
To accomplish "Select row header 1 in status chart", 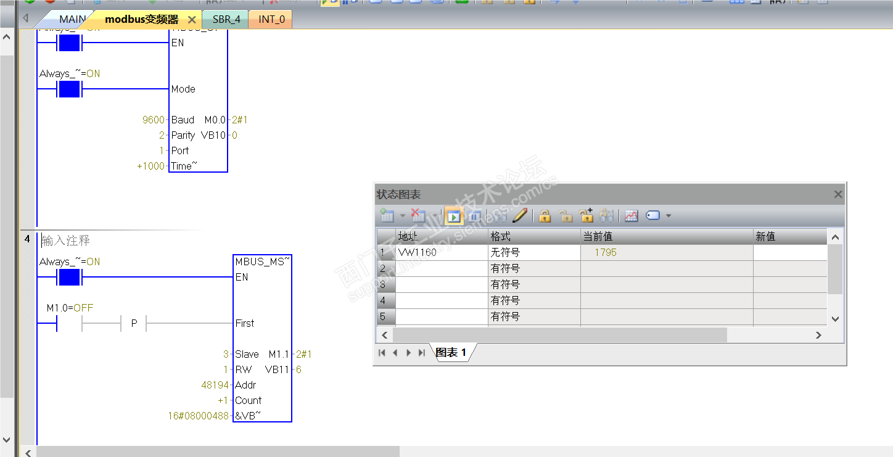I will pyautogui.click(x=386, y=252).
